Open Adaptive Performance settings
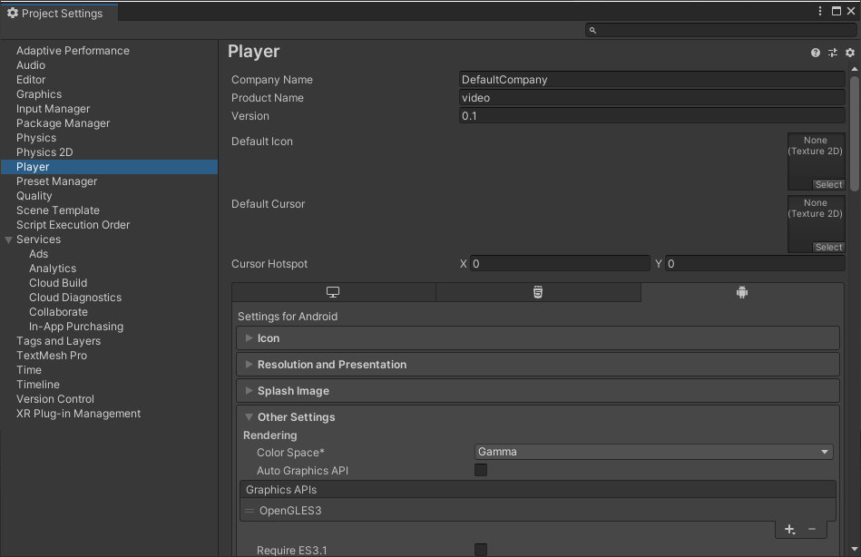Screen dimensions: 861x557 pyautogui.click(x=73, y=51)
